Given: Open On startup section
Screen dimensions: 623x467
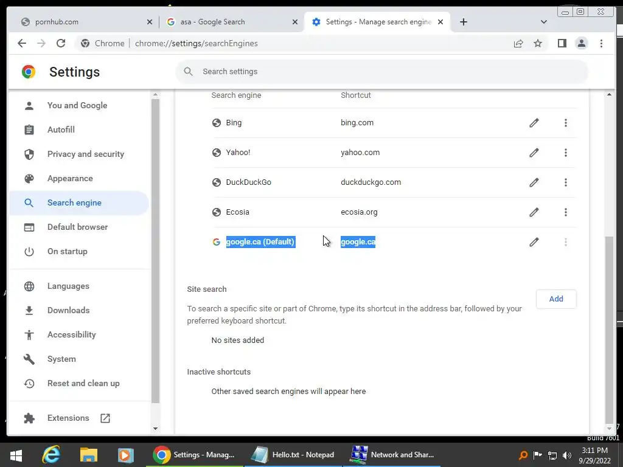Looking at the screenshot, I should coord(78,251).
